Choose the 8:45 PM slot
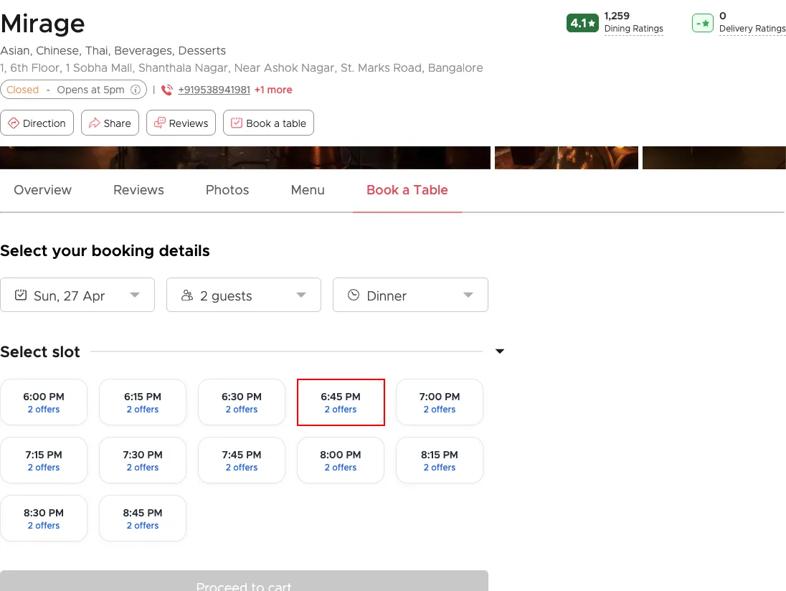Screen dimensions: 786x591 pos(143,519)
